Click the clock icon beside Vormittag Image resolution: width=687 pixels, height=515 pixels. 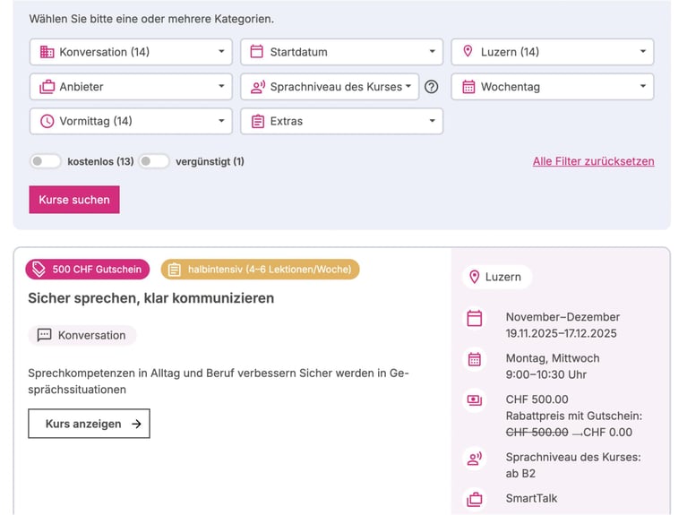point(47,121)
